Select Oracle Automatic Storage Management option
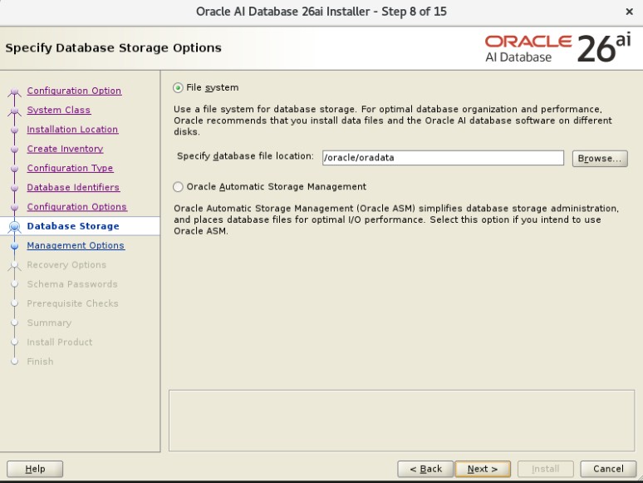Screen dimensions: 643x483 (178, 187)
